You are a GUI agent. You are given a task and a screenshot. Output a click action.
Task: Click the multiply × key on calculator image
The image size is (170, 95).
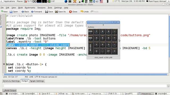click(x=114, y=38)
